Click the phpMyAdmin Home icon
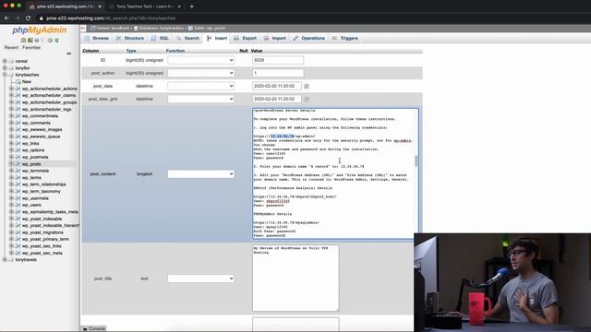591x332 pixels. 23,41
